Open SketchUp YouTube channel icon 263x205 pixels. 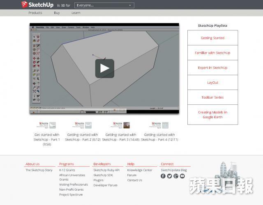[x=182, y=176]
